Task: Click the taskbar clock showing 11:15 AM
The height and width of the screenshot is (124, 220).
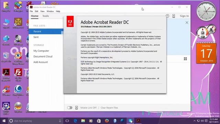Action: tap(213, 121)
